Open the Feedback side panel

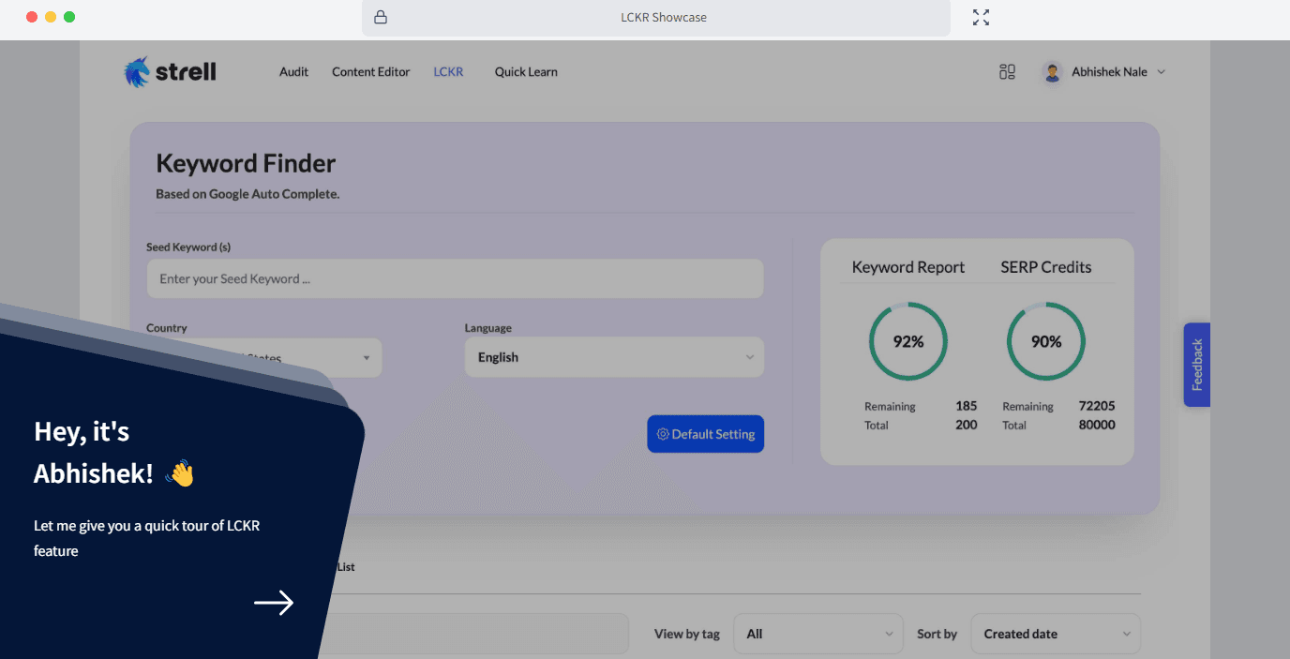[1196, 365]
